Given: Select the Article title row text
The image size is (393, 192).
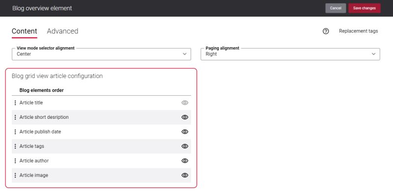Looking at the screenshot, I should coord(31,103).
